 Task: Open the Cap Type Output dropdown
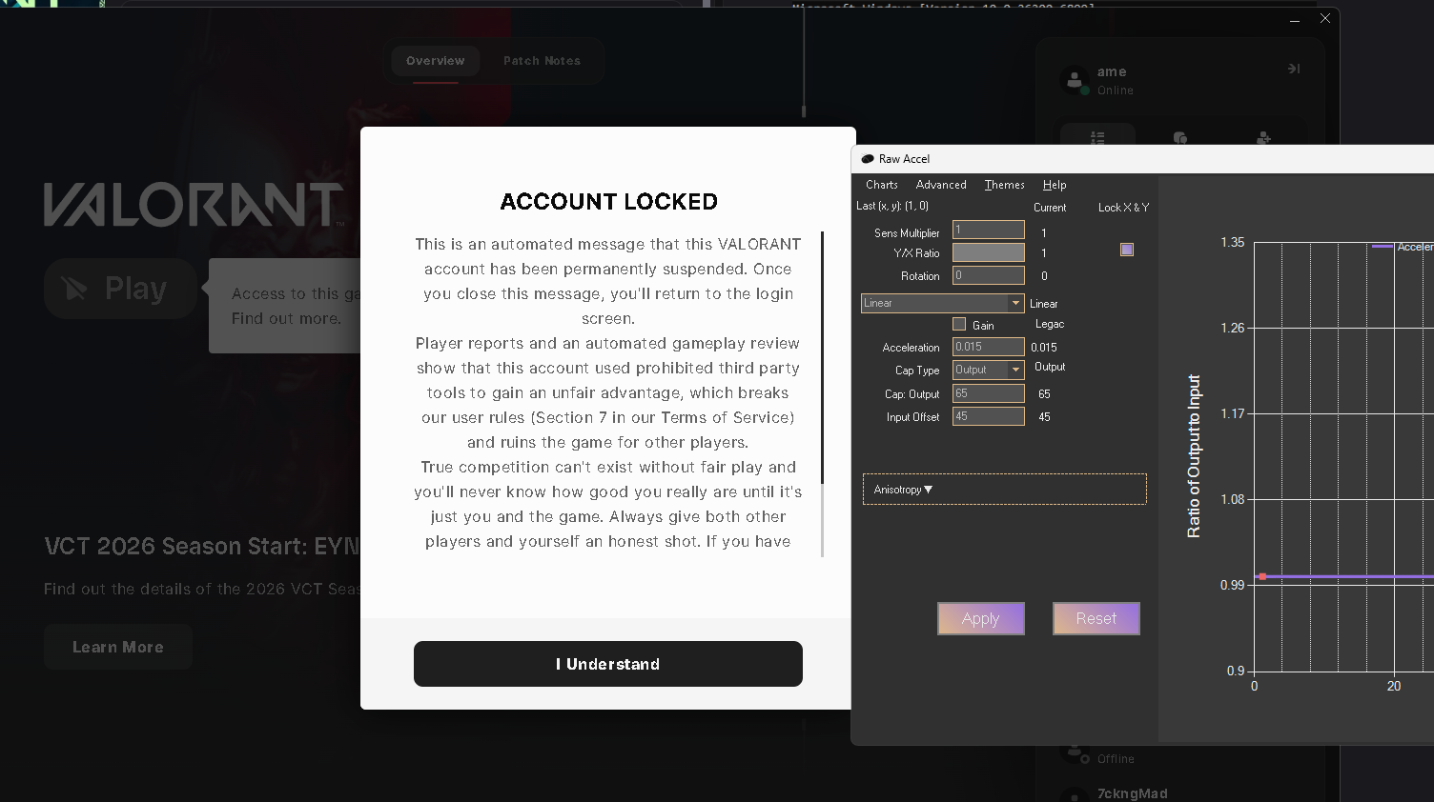[x=989, y=370]
